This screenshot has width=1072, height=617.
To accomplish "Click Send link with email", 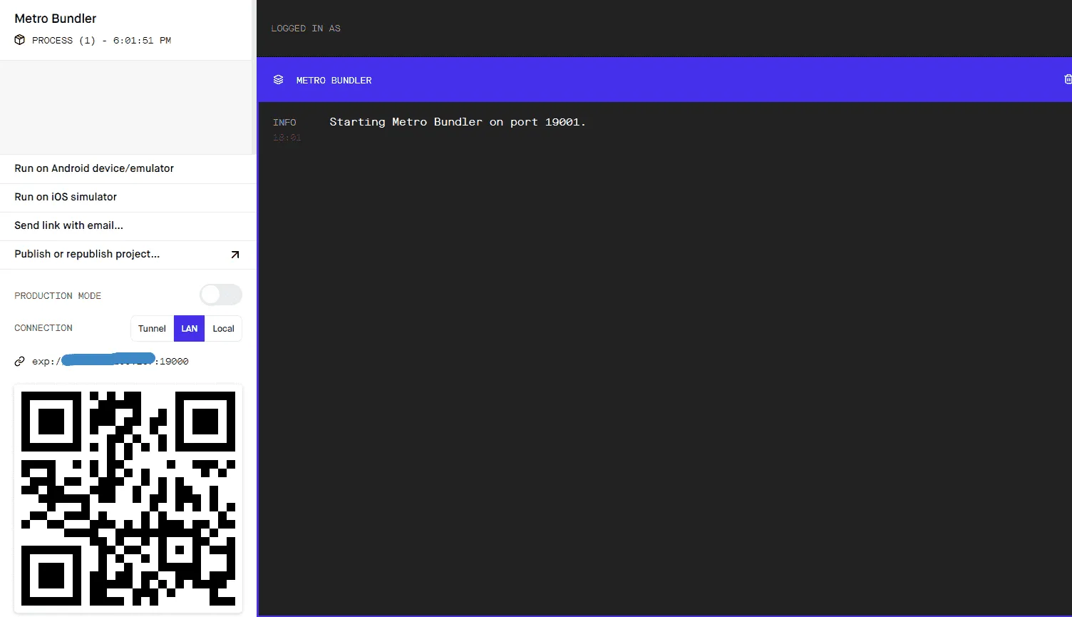I will [x=68, y=225].
